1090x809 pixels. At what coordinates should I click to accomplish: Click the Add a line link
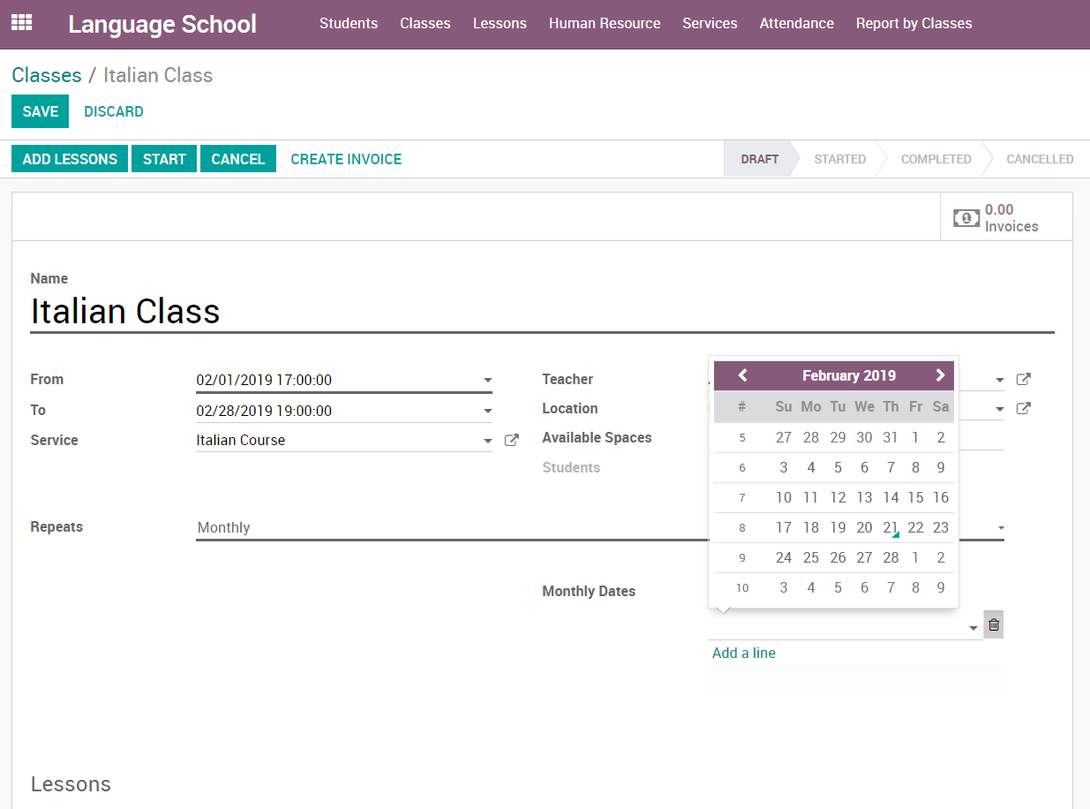743,654
